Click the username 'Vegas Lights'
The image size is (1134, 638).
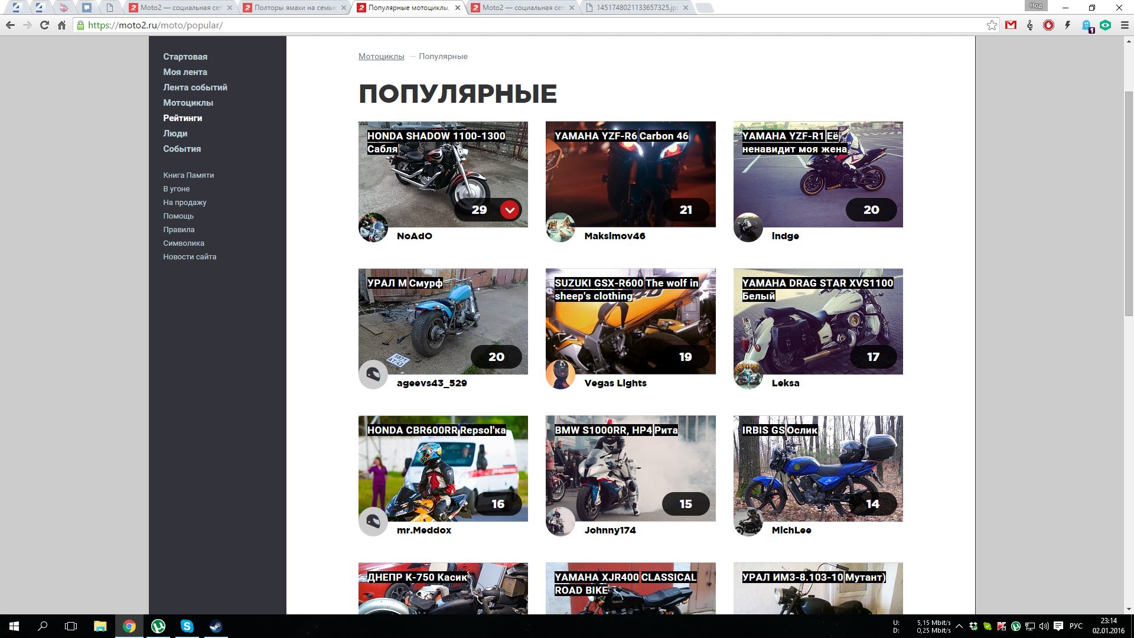(615, 383)
